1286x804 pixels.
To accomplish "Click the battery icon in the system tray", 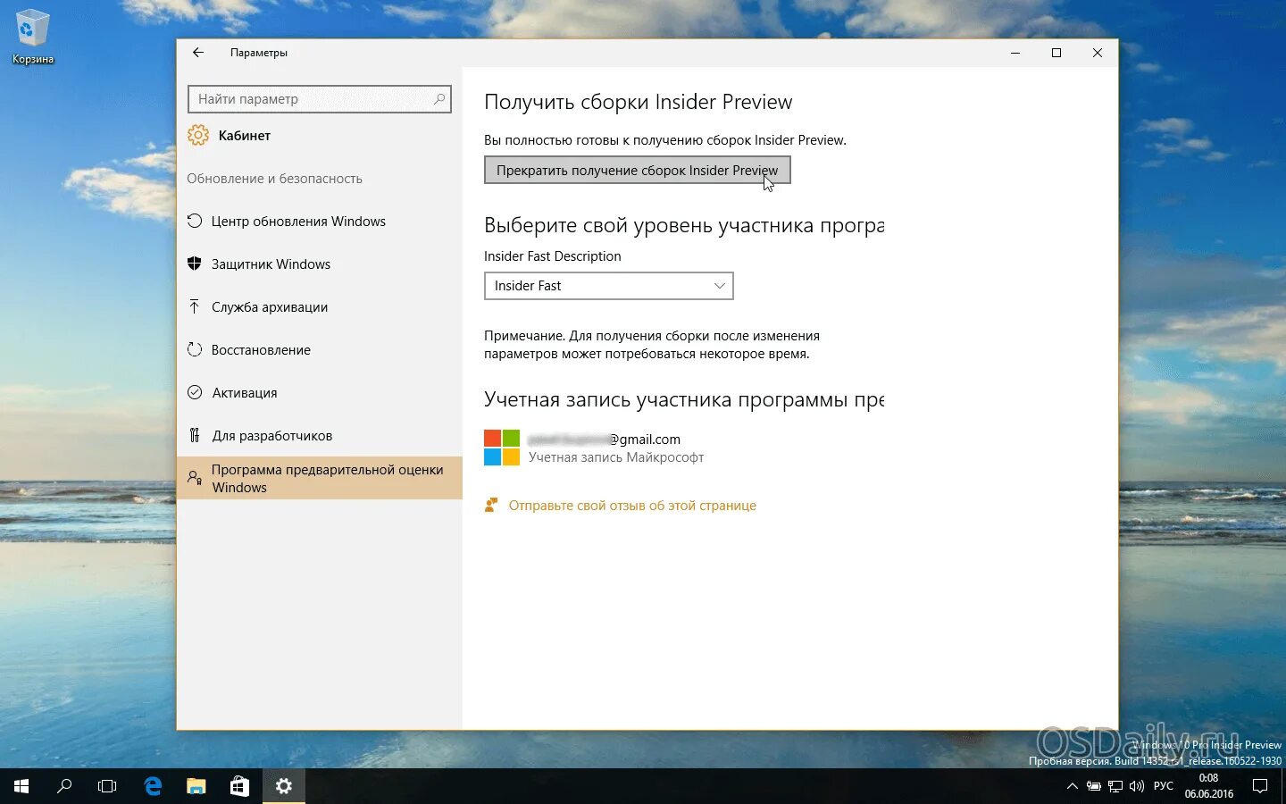I will tap(1094, 786).
